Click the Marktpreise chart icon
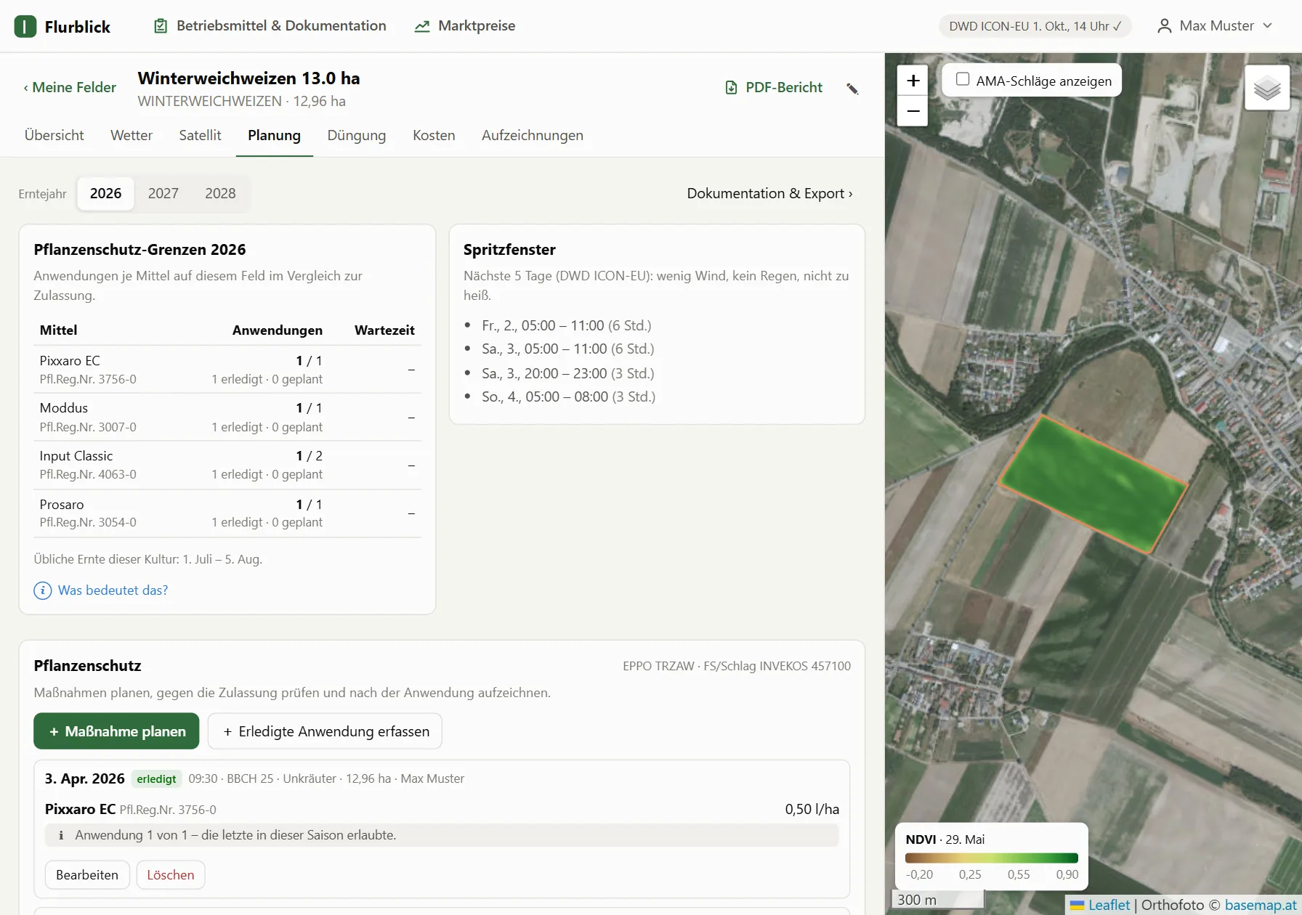This screenshot has width=1302, height=915. (422, 26)
